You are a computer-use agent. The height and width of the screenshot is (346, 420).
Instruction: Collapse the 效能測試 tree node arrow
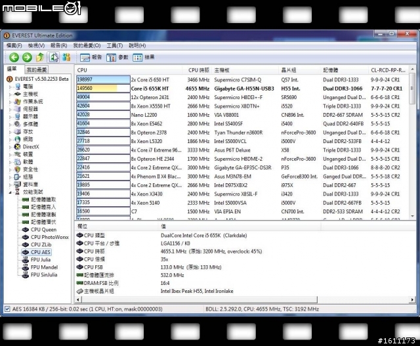click(x=10, y=192)
